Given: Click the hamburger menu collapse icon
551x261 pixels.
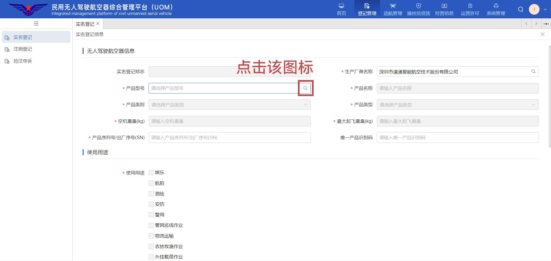Looking at the screenshot, I should [36, 24].
